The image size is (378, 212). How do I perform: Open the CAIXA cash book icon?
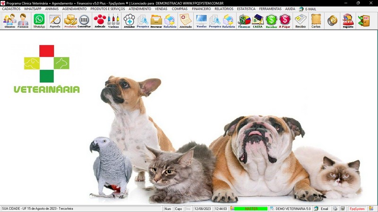tap(258, 21)
